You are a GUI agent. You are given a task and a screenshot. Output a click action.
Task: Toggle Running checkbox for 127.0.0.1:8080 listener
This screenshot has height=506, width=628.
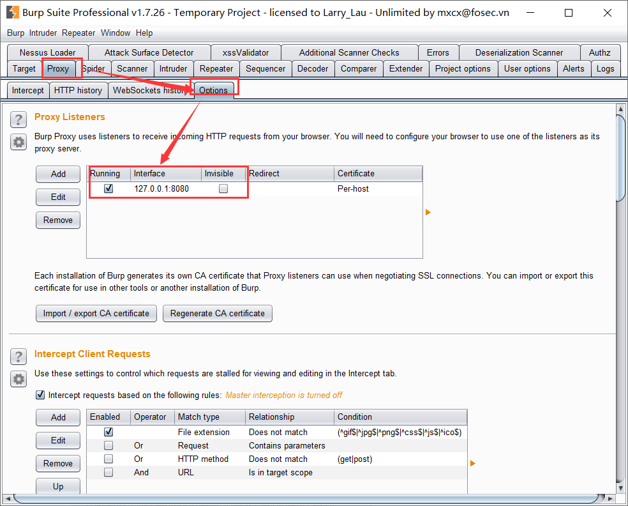[108, 188]
